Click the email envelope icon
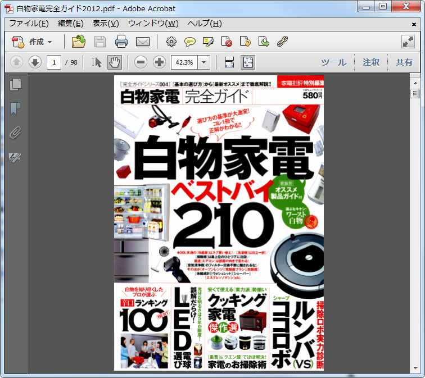 point(142,42)
